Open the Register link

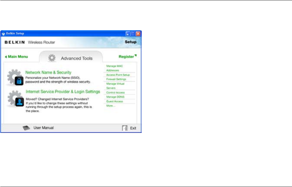click(128, 56)
